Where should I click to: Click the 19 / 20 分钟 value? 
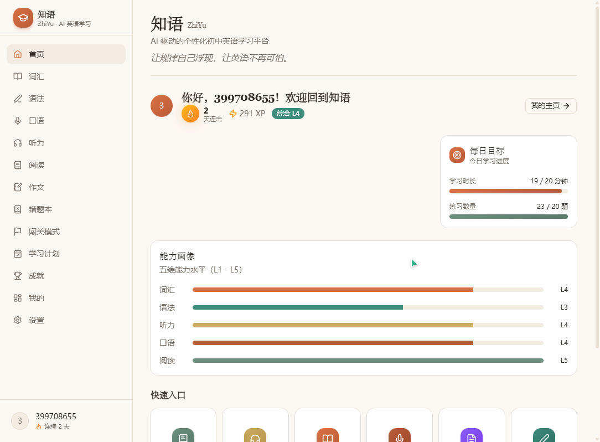tap(549, 181)
